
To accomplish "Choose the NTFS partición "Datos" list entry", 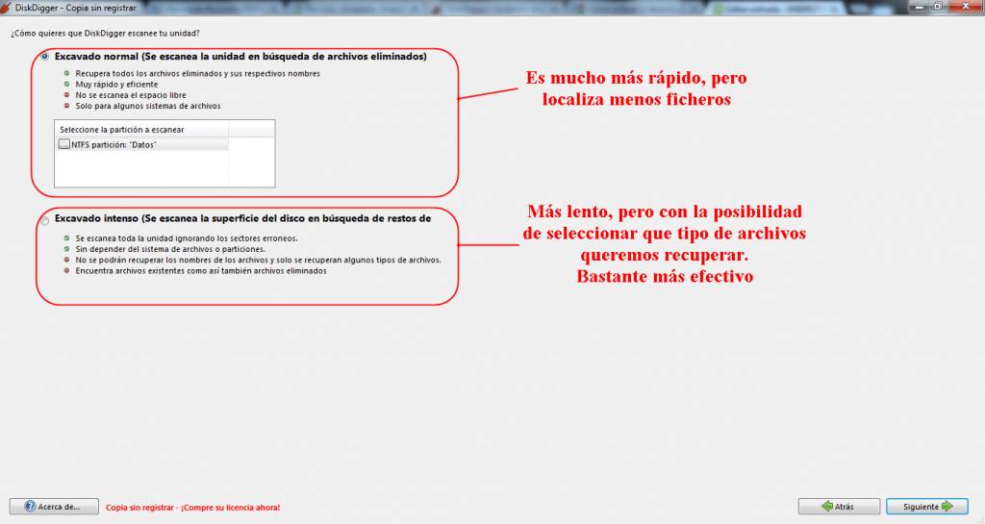I will click(x=142, y=144).
